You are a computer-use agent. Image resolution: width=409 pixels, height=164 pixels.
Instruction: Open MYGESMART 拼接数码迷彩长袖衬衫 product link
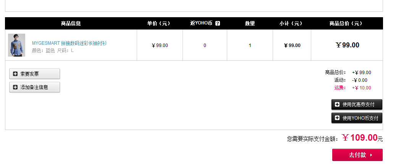70,43
